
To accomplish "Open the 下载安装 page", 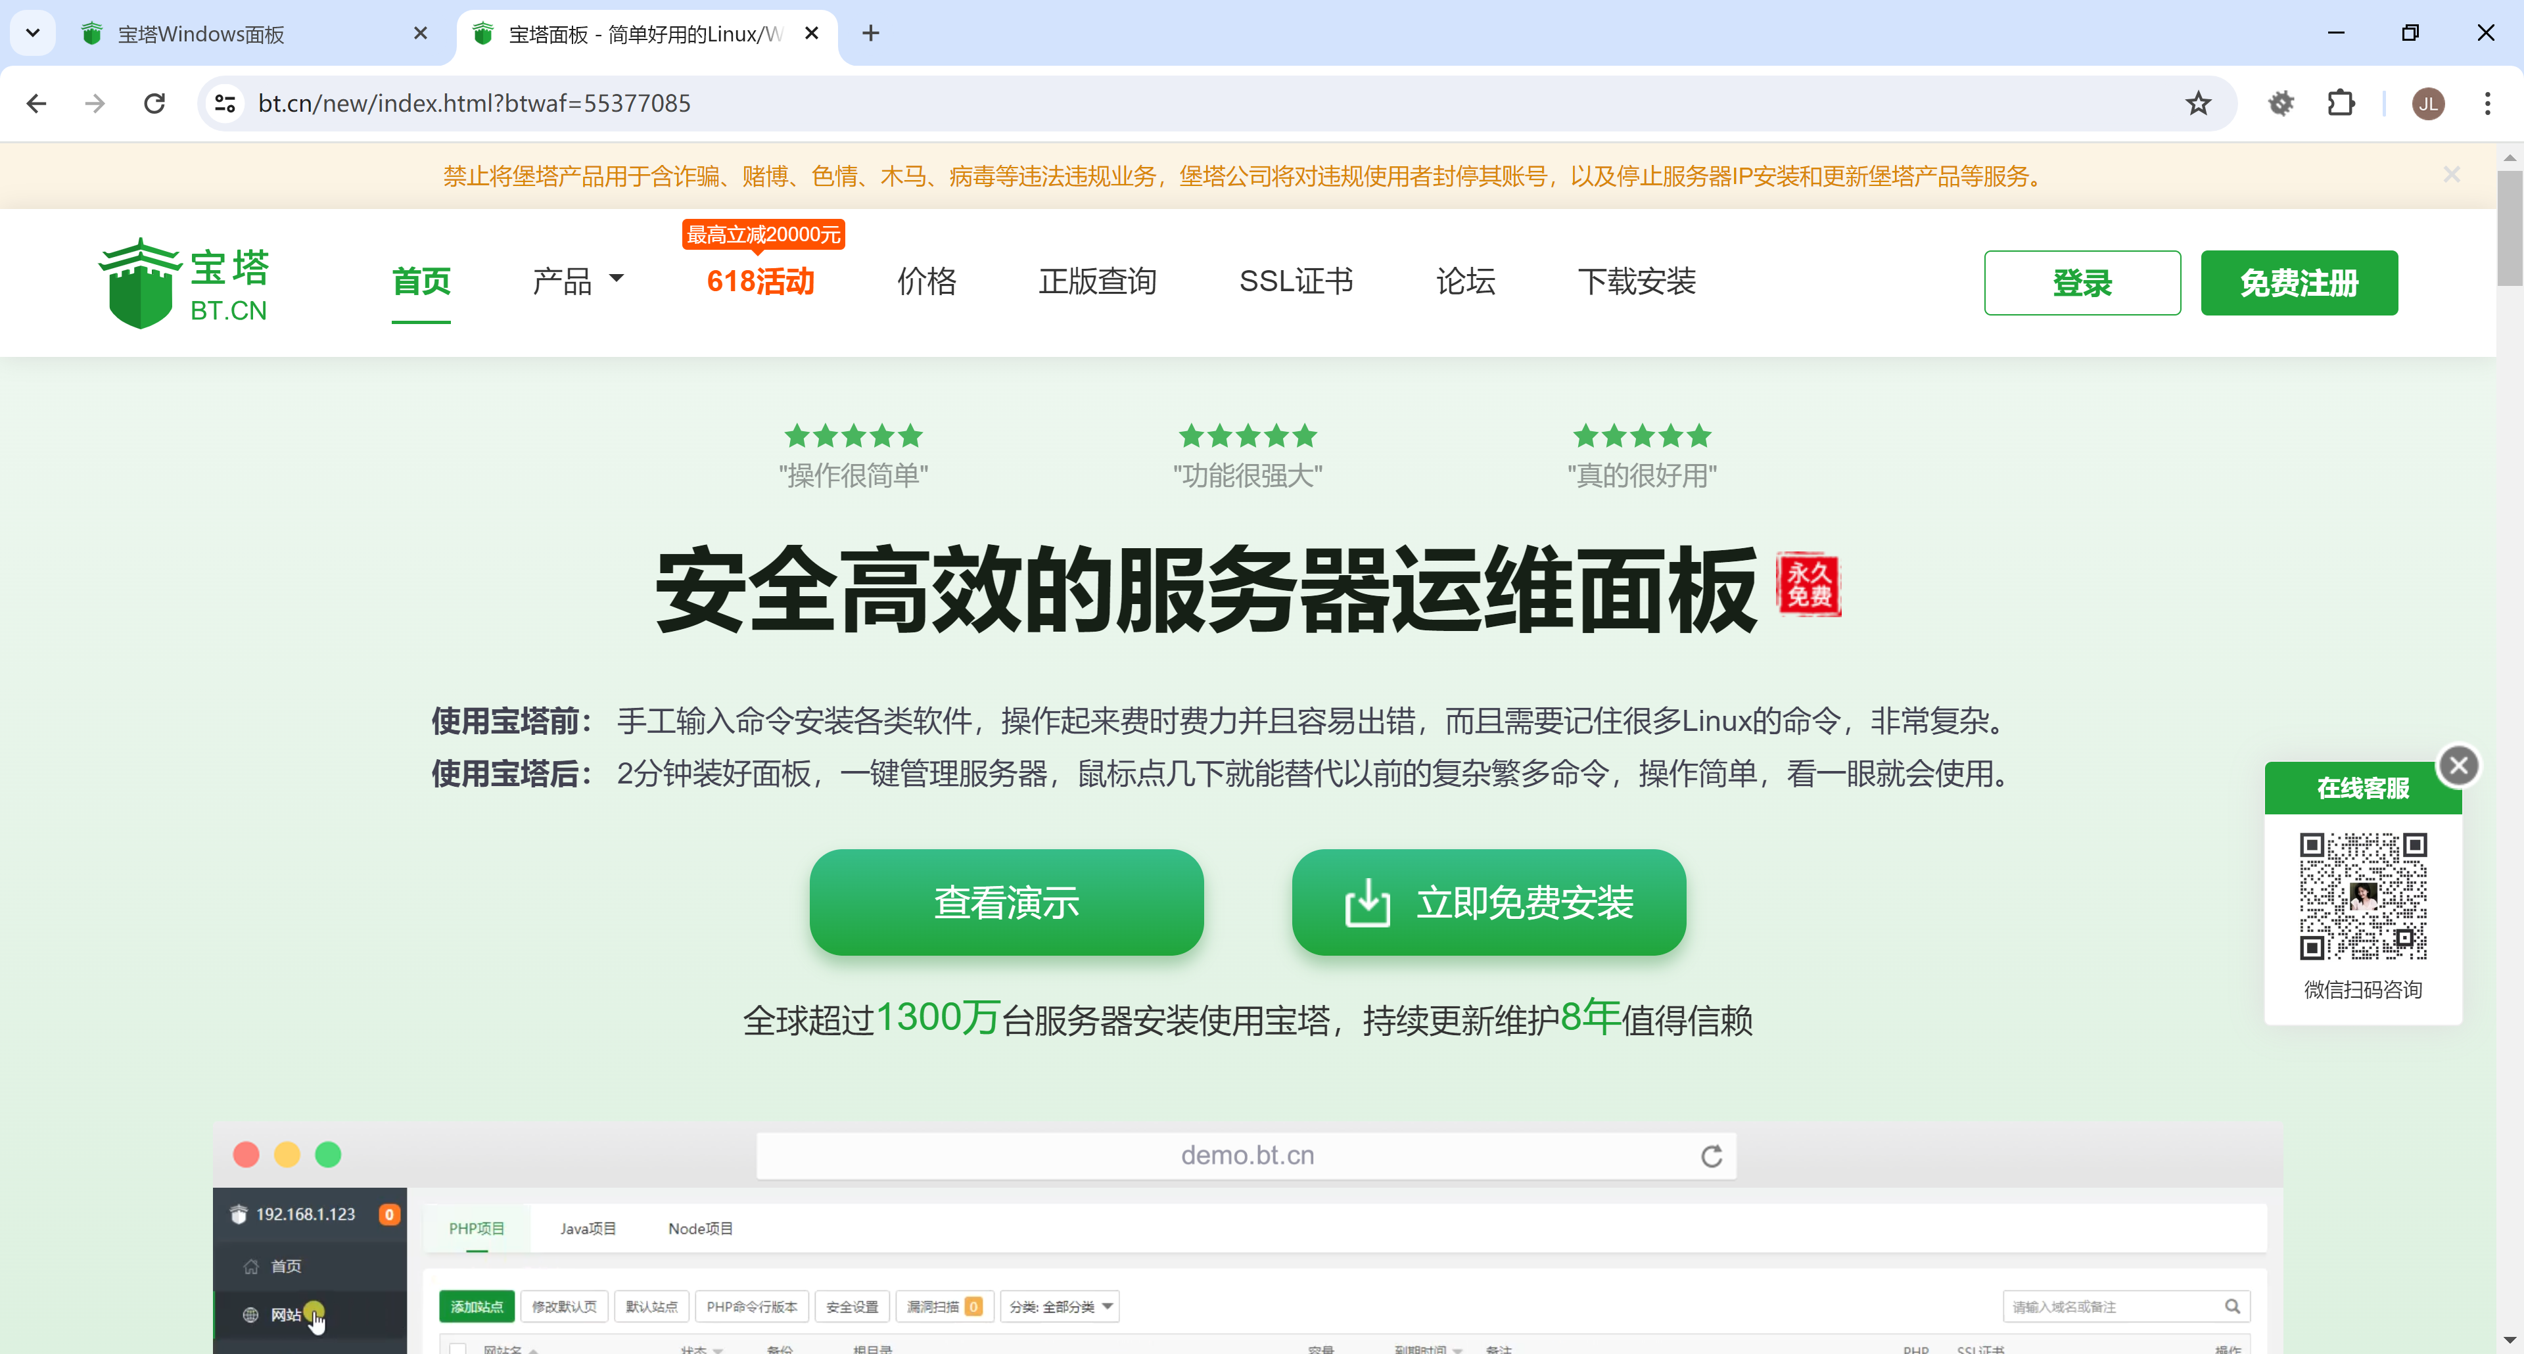I will 1636,282.
